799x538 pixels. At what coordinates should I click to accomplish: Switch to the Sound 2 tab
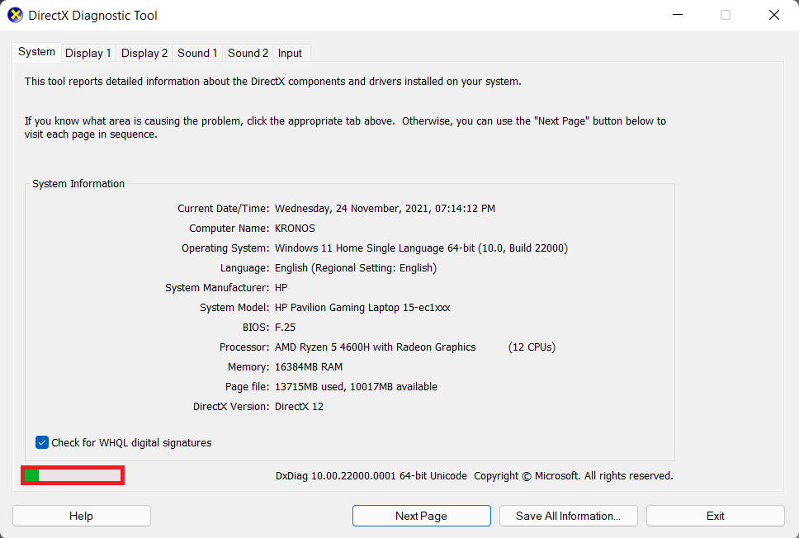248,53
